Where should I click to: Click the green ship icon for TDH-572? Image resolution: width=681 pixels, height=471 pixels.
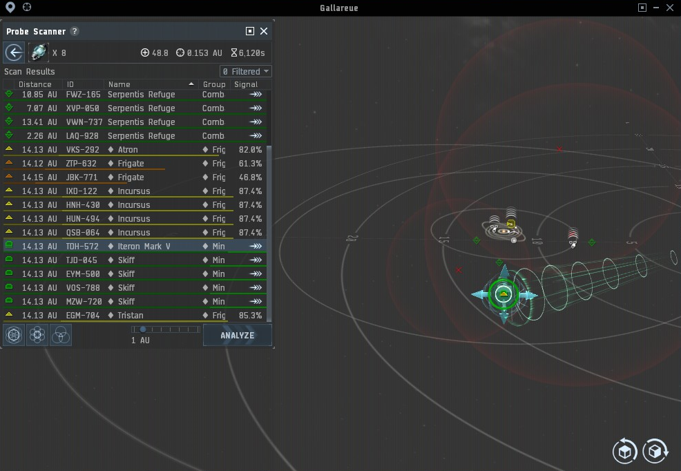click(9, 245)
